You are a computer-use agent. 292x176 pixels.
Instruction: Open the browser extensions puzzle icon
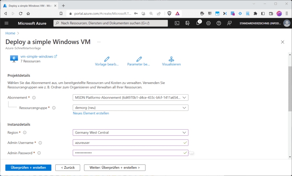(255, 13)
